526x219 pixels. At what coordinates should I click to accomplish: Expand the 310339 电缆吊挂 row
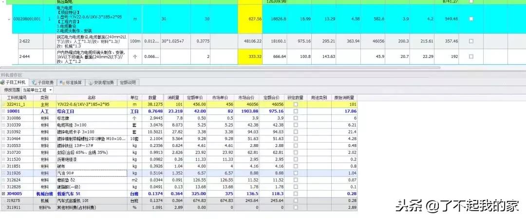[3, 125]
